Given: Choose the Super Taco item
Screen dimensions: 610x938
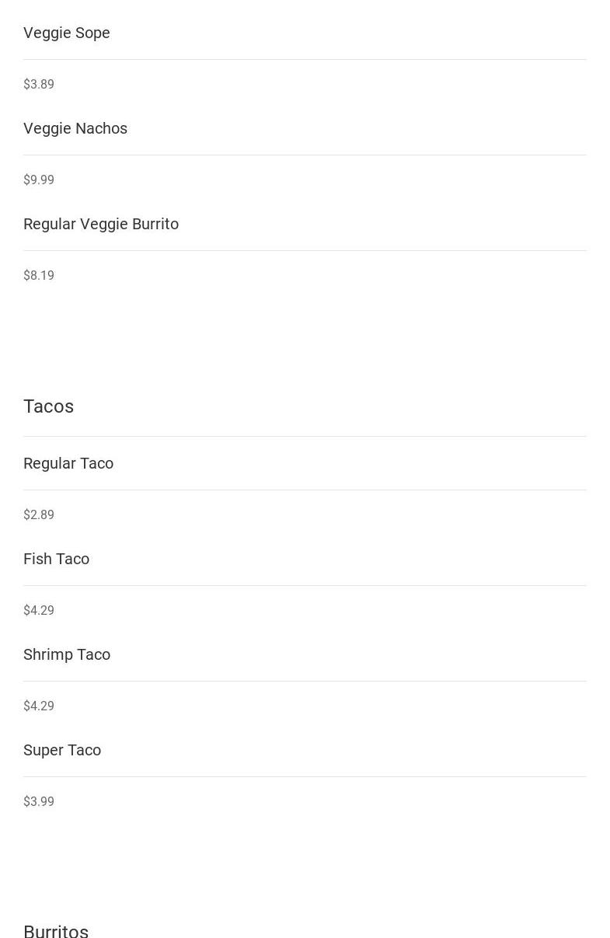Looking at the screenshot, I should [x=62, y=750].
